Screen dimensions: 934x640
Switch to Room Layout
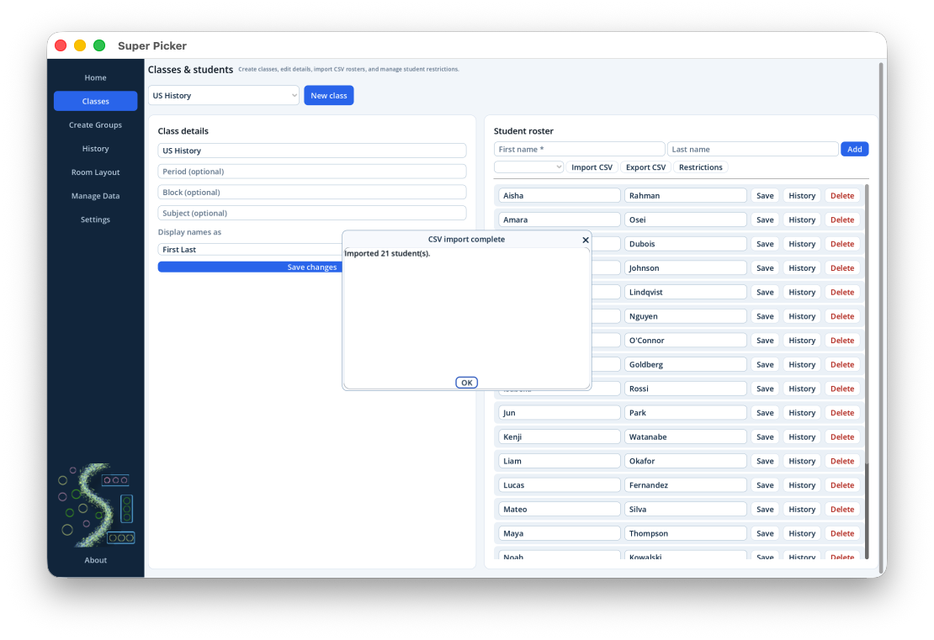[x=95, y=172]
